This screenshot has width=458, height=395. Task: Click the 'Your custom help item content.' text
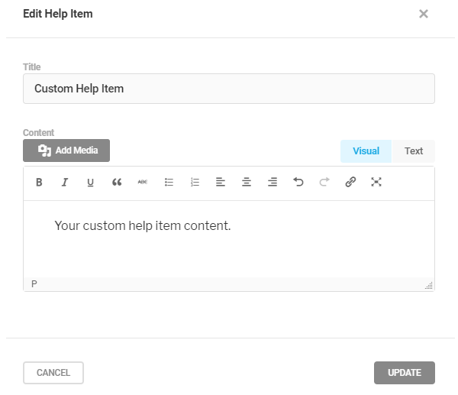[x=143, y=225]
